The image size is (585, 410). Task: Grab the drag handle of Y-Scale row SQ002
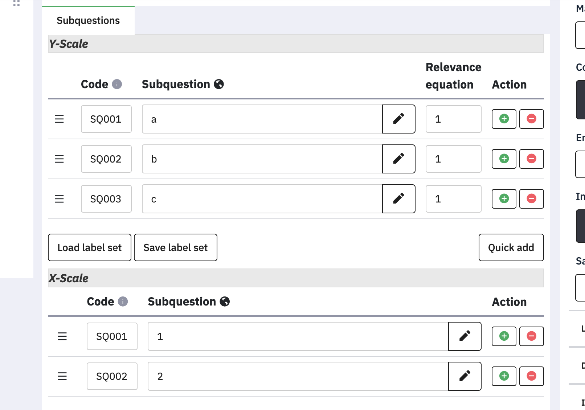(59, 159)
